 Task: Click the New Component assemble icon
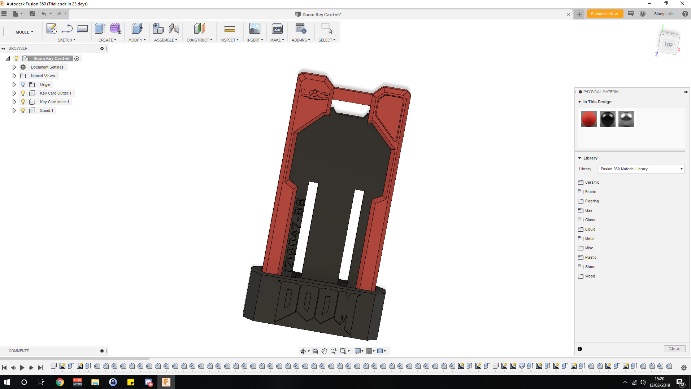coord(158,29)
